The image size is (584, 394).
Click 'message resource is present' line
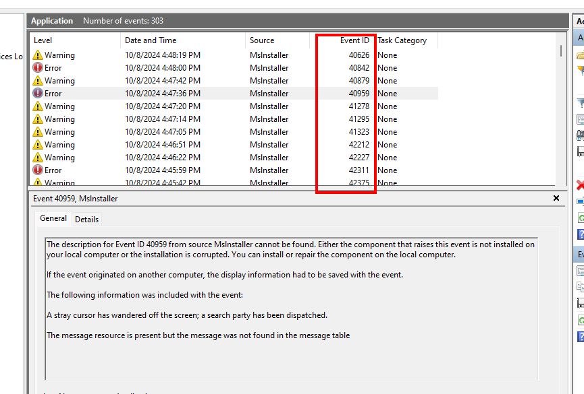198,335
